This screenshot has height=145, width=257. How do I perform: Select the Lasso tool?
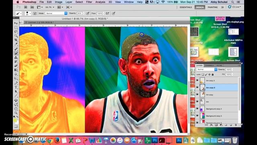pos(16,31)
